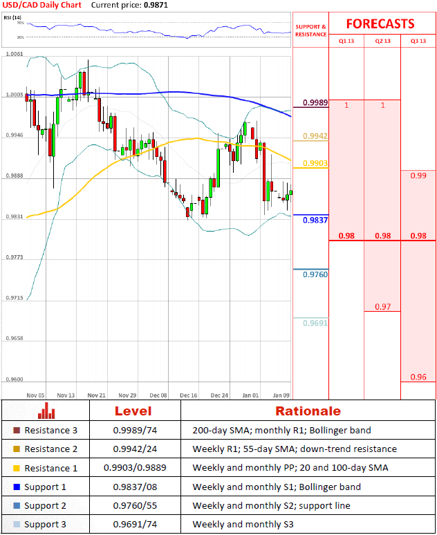Click the 1.0003 price axis label
The height and width of the screenshot is (535, 437).
pyautogui.click(x=15, y=95)
